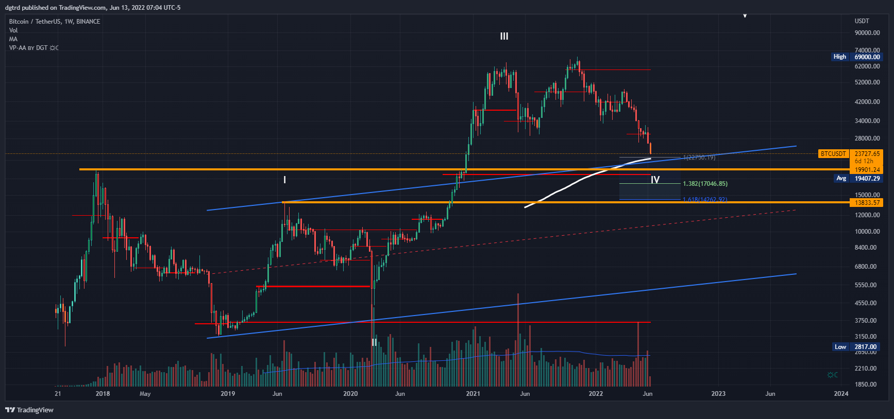Click the 6d 12h countdown label

coord(864,161)
